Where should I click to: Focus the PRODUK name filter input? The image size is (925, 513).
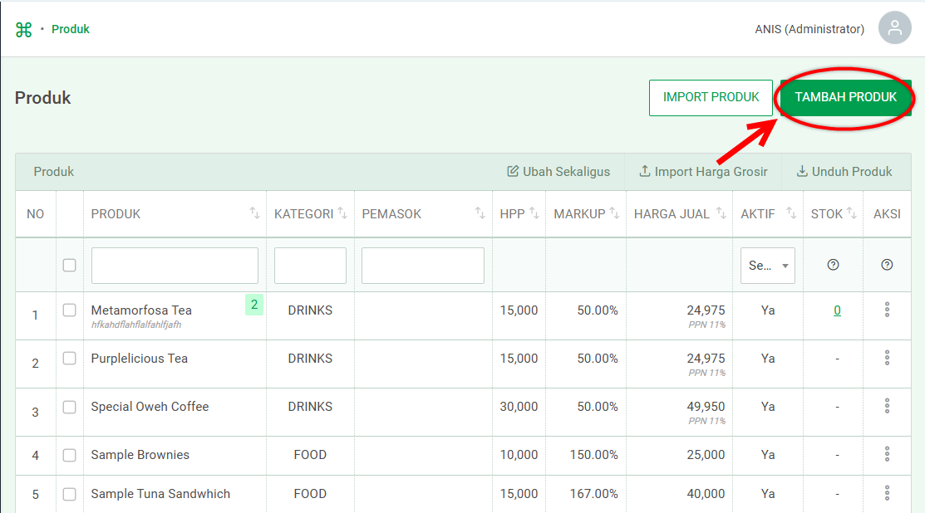tap(175, 266)
